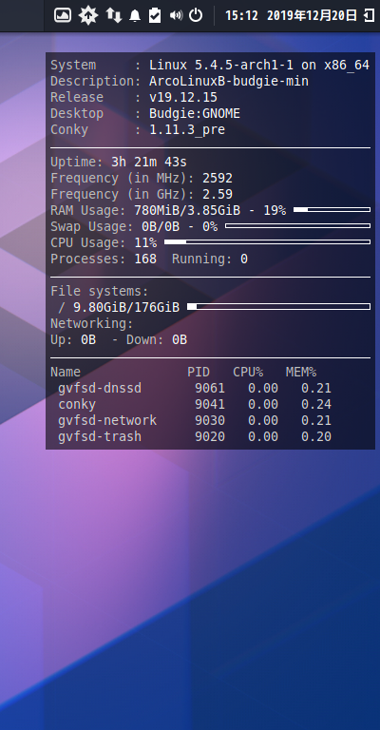The width and height of the screenshot is (380, 730).
Task: Click the 'Networking:' heading
Action: [91, 323]
